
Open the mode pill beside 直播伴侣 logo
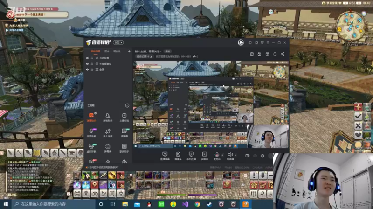(118, 42)
